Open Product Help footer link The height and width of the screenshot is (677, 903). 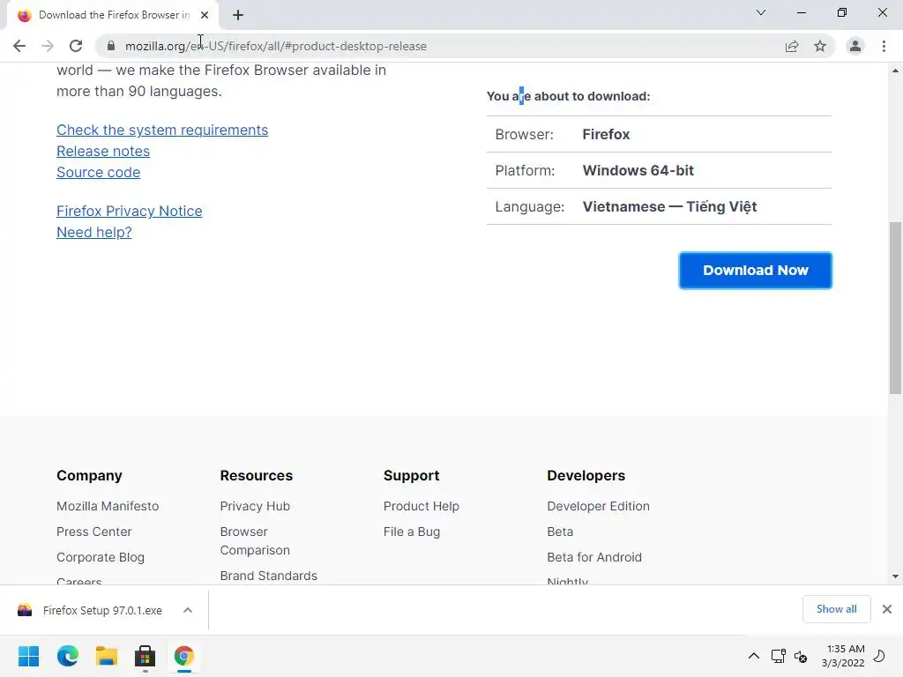[422, 506]
